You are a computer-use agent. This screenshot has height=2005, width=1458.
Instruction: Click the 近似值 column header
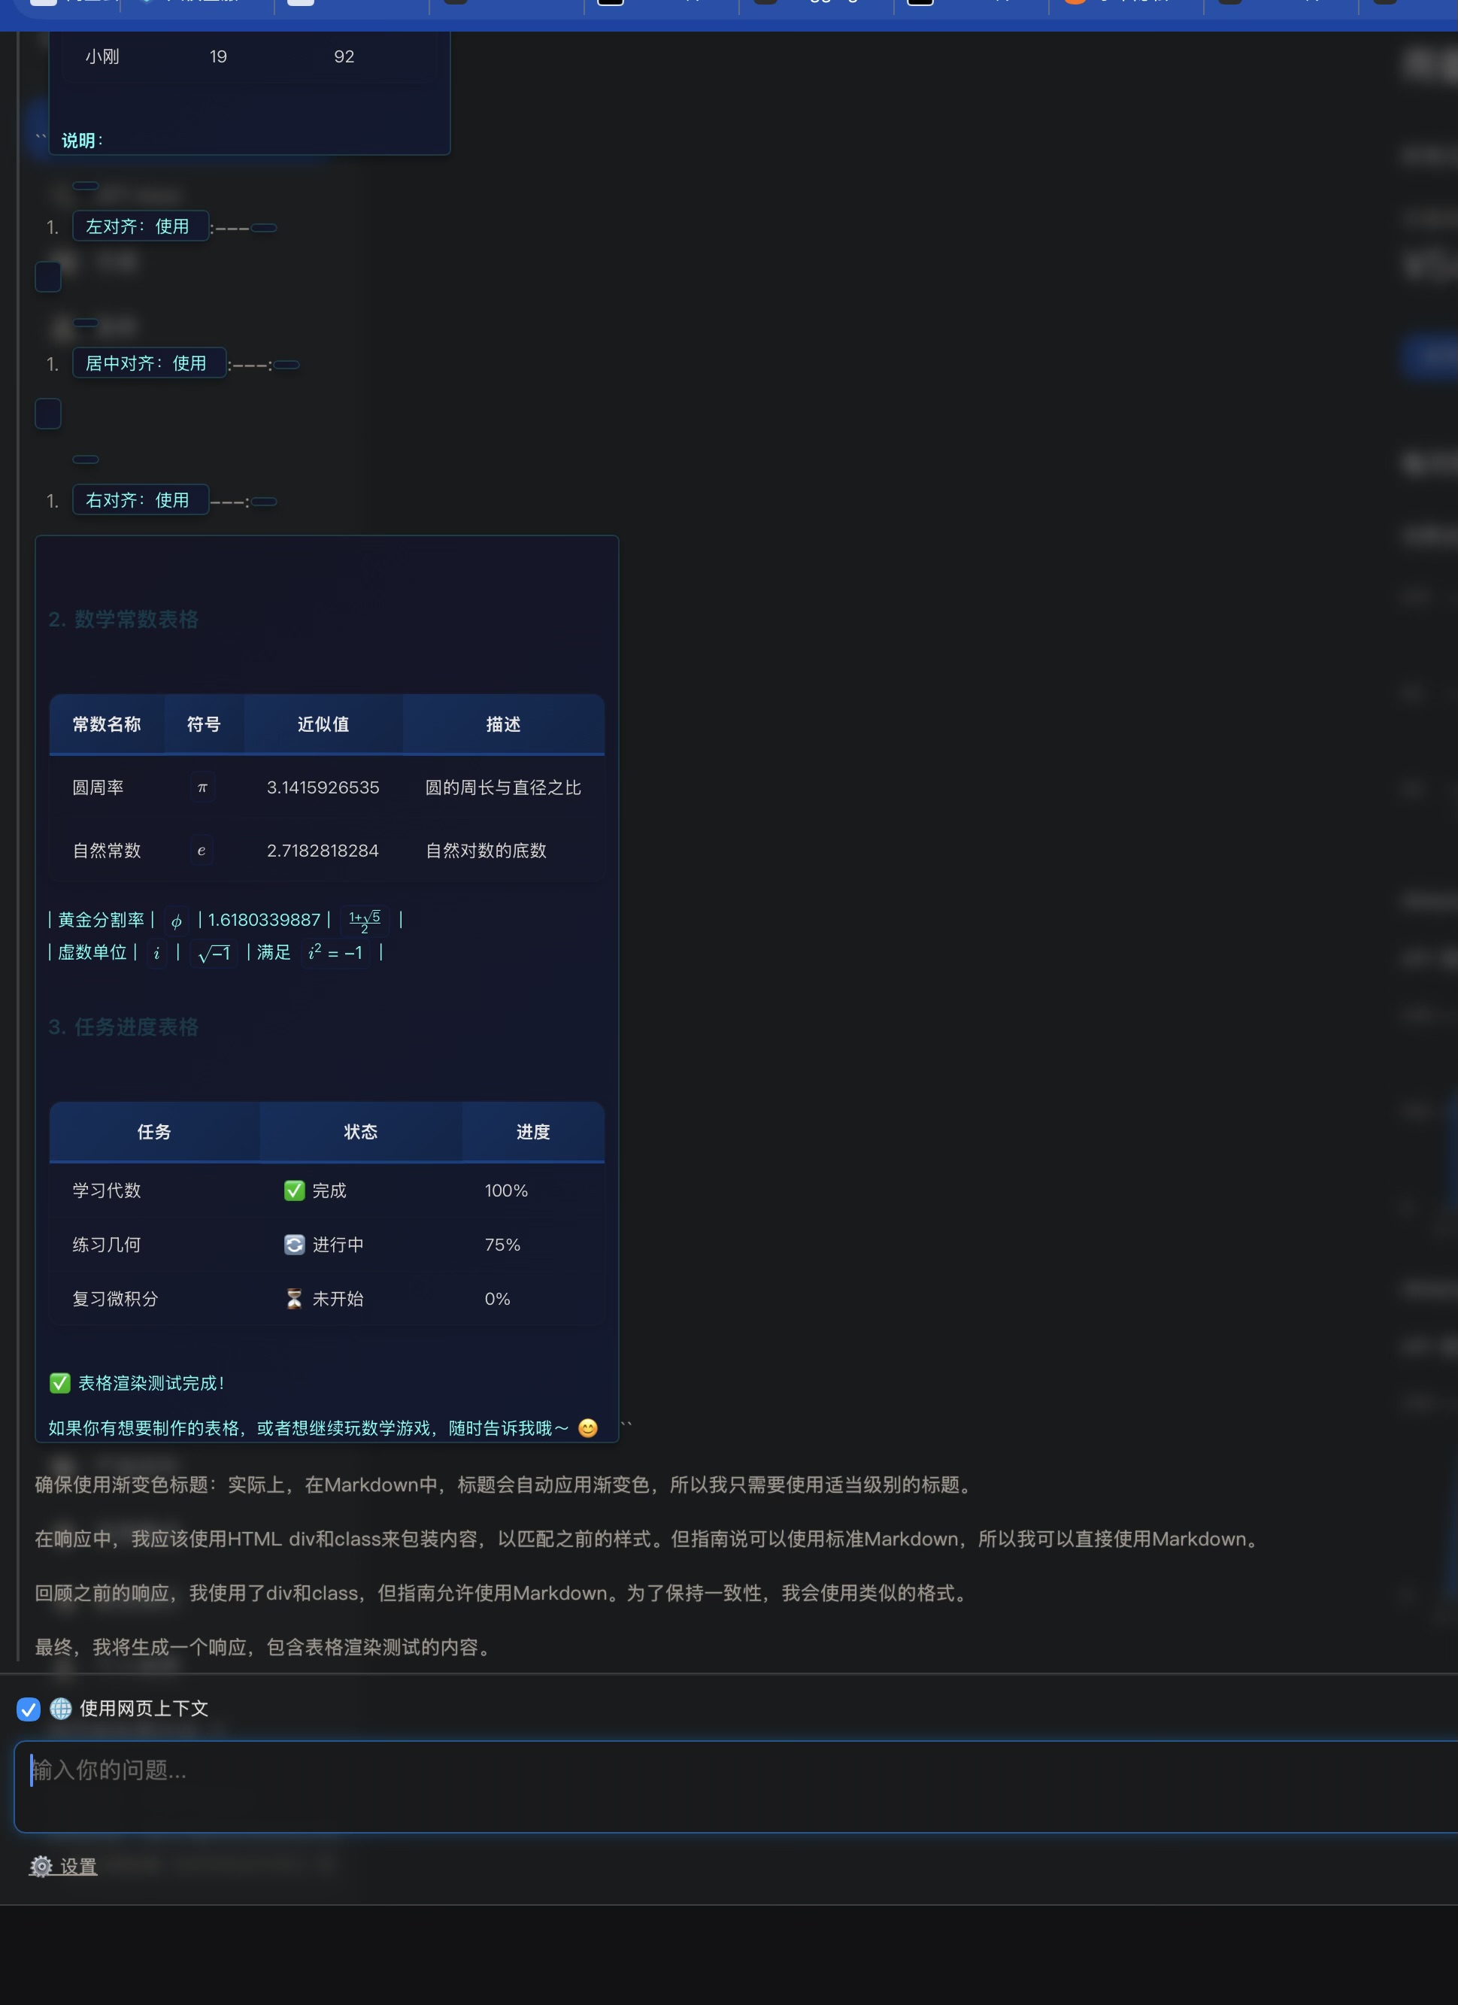point(323,724)
